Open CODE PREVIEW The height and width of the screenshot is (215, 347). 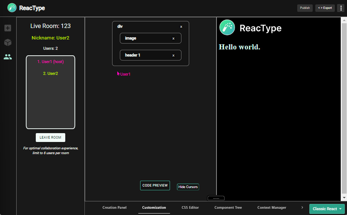tap(155, 185)
